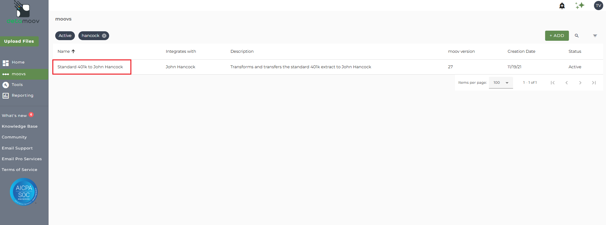Click the Active status cell in the row

[x=575, y=67]
